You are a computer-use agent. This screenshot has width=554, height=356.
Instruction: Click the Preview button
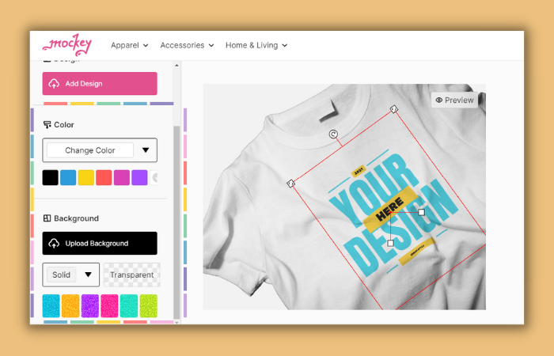coord(454,100)
